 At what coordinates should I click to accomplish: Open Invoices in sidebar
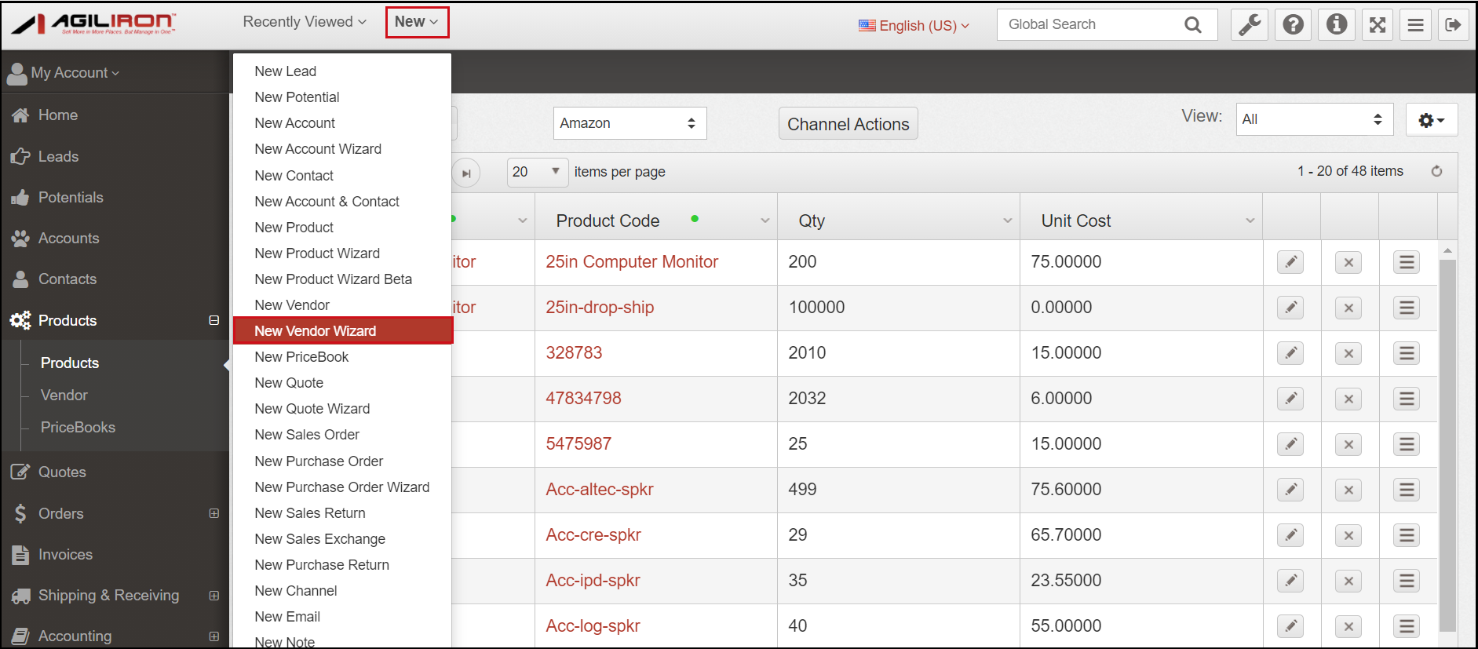[x=65, y=555]
